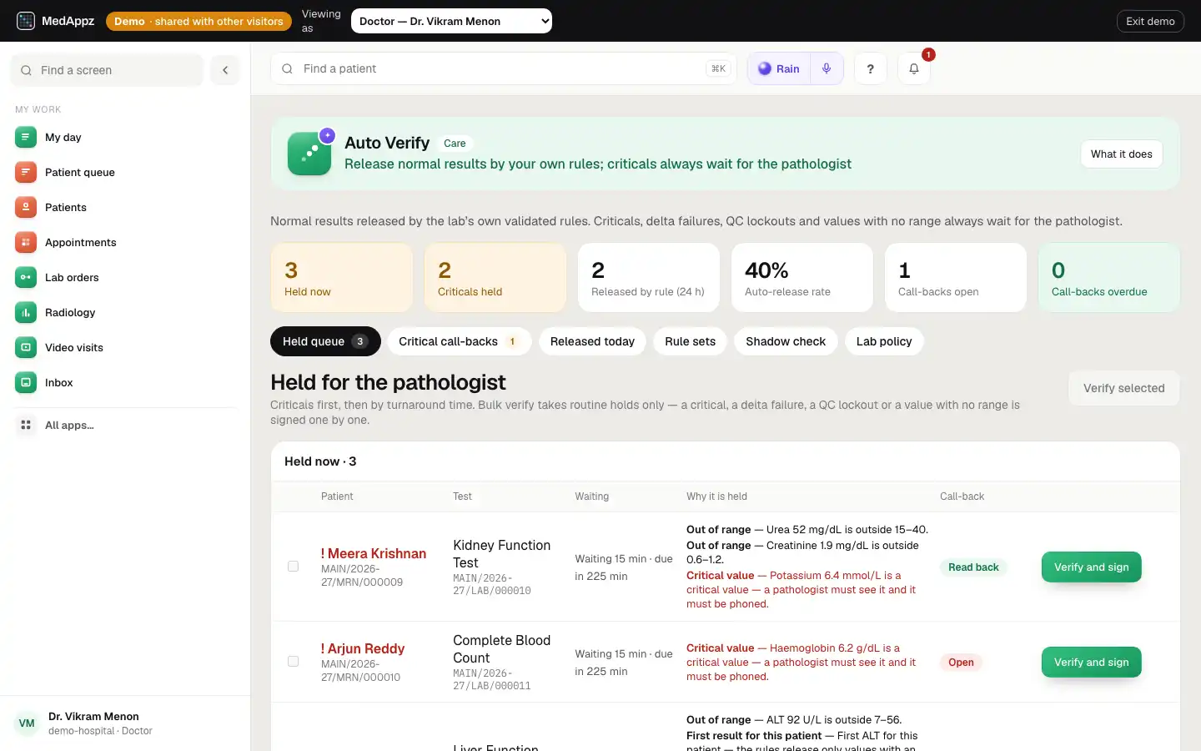Viewport: 1201px width, 751px height.
Task: Click the microphone voice icon
Action: [827, 68]
